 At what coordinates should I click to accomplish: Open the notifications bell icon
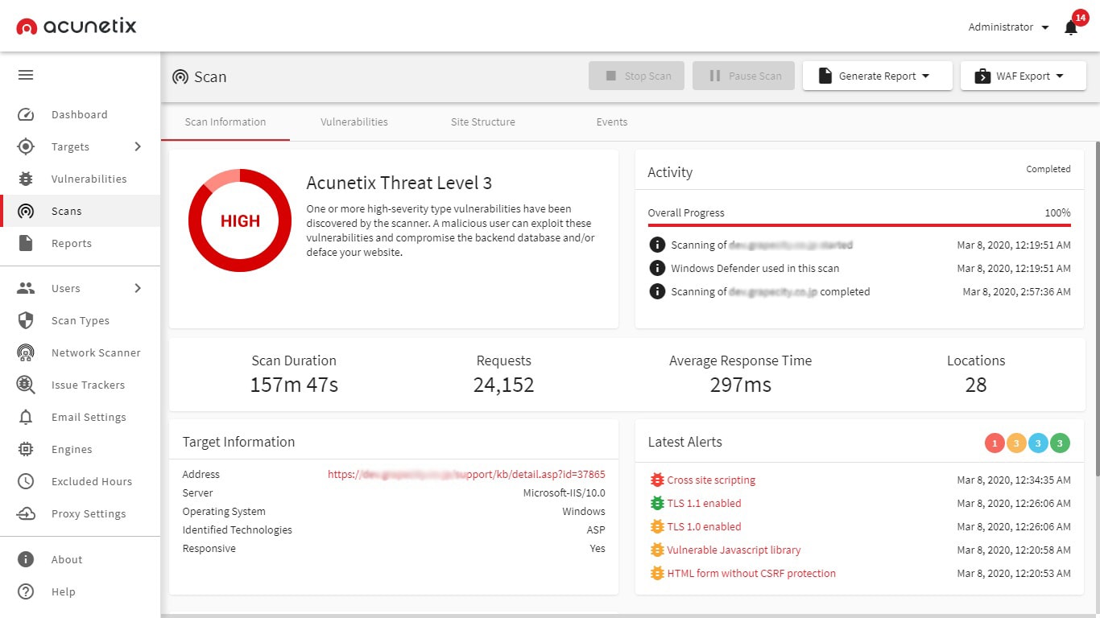[1070, 28]
